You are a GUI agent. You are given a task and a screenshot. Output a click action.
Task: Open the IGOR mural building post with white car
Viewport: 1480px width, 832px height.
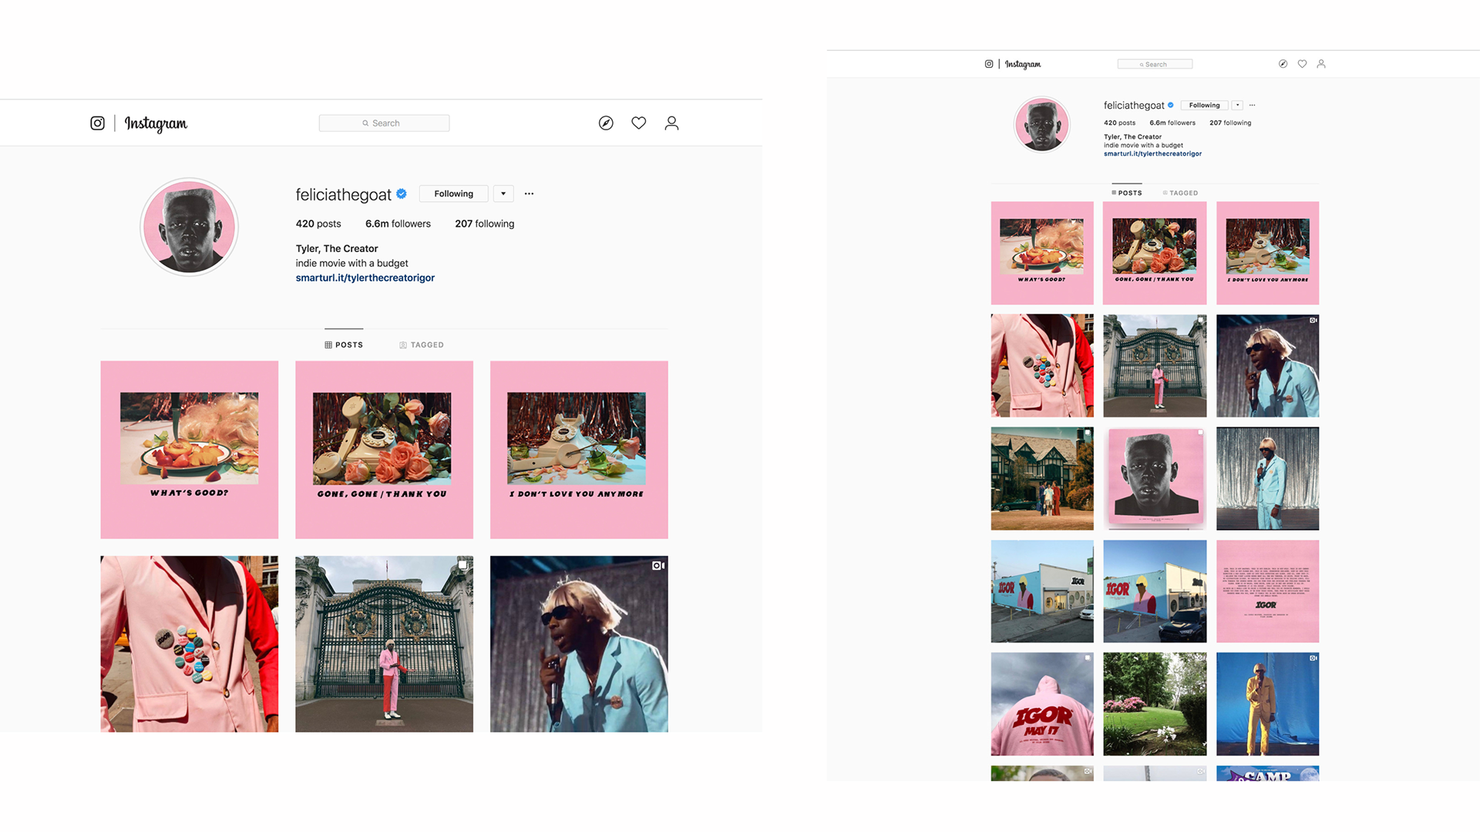coord(1042,591)
